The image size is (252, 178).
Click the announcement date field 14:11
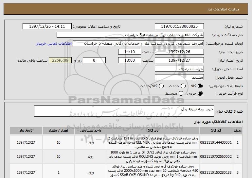click(x=47, y=26)
